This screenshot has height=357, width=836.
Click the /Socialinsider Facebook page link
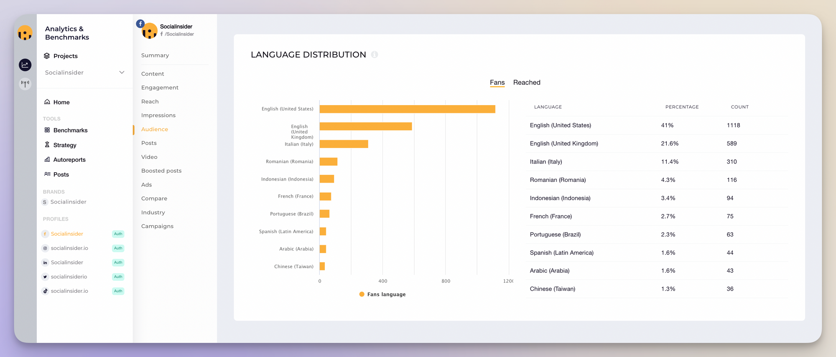179,34
